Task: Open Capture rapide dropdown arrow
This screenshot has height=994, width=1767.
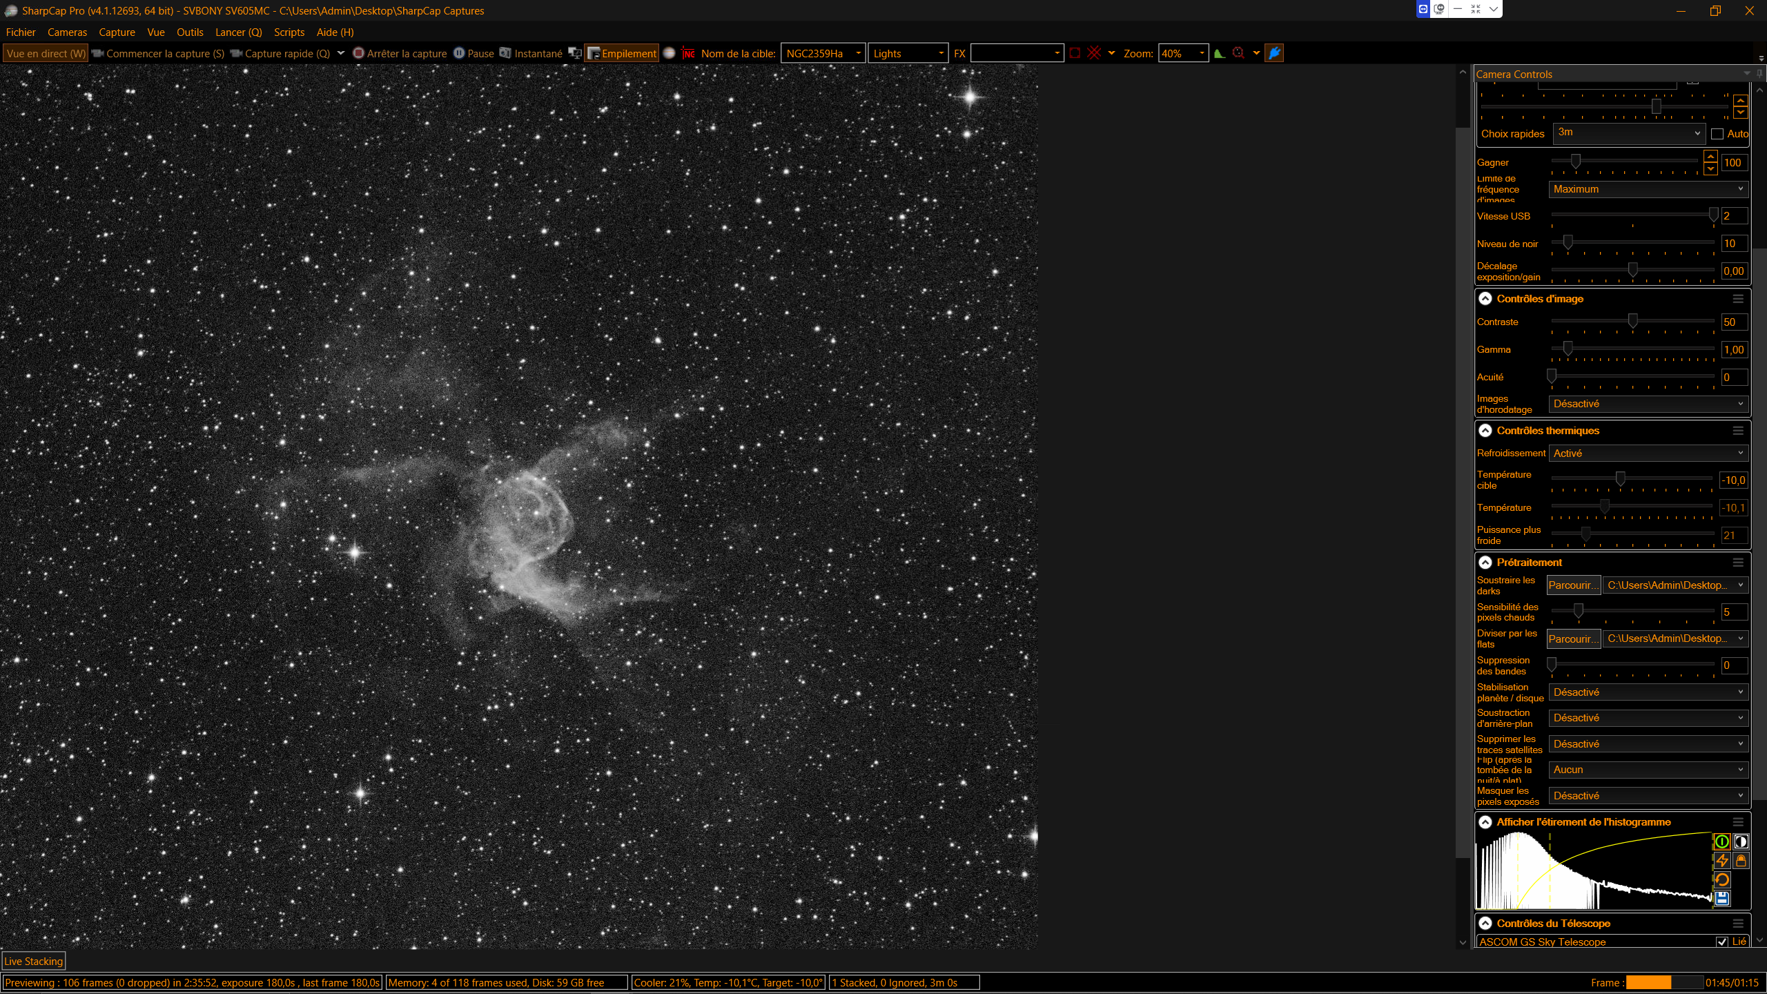Action: click(341, 53)
